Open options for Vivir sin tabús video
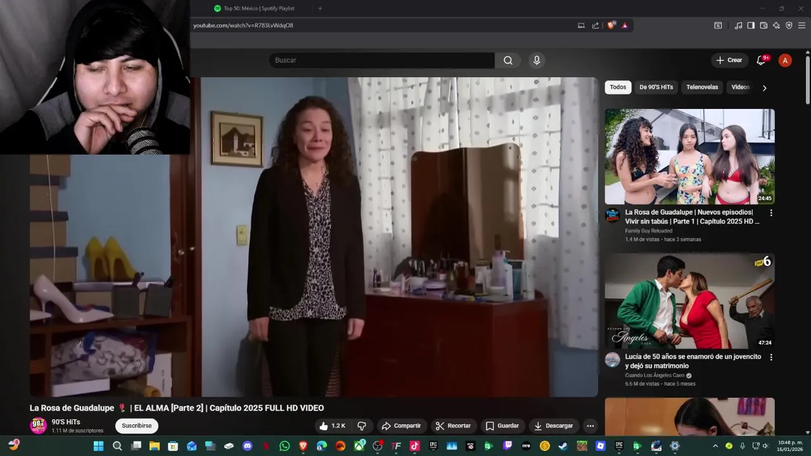Screen dimensions: 811x456 pyautogui.click(x=771, y=213)
